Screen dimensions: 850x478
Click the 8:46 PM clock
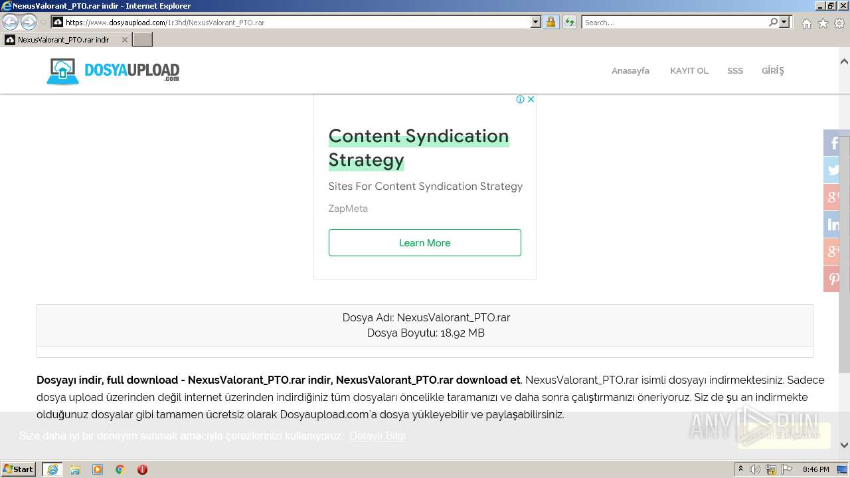(x=816, y=469)
